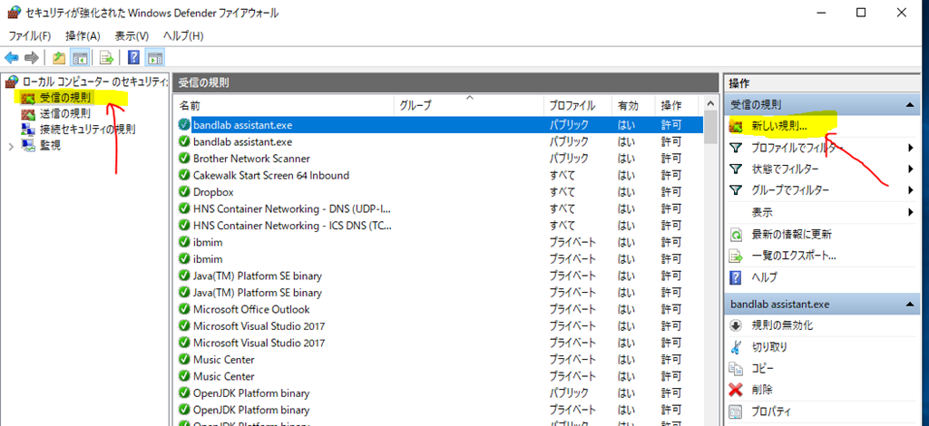Click 切り取り (cut) in the actions pane
Screen dimensions: 929x426
768,347
